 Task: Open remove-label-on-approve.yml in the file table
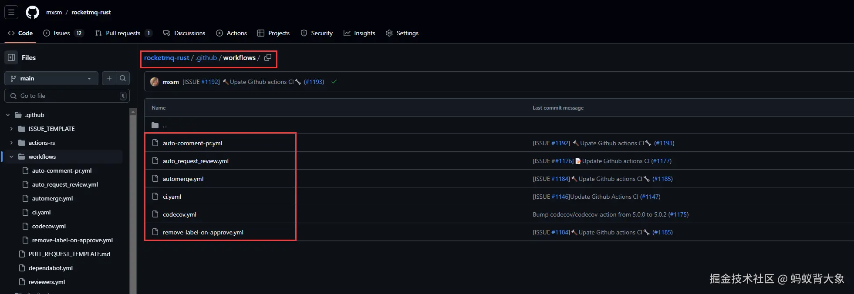tap(203, 232)
